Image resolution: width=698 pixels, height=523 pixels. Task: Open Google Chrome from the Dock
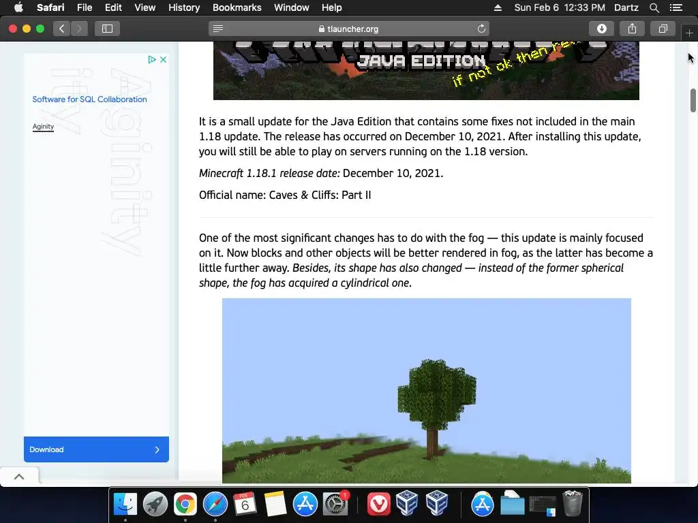[x=185, y=505]
